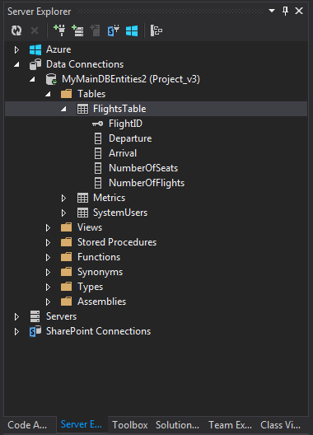Switch to the Solution Explorer tab
This screenshot has height=435, width=313.
177,425
